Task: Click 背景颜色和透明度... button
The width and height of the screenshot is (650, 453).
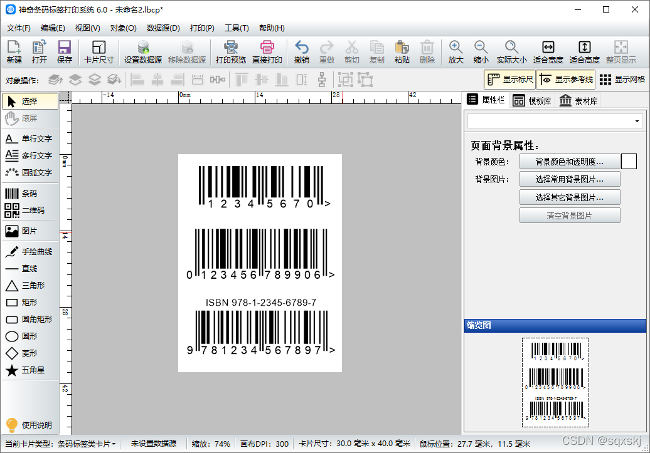Action: pos(570,162)
